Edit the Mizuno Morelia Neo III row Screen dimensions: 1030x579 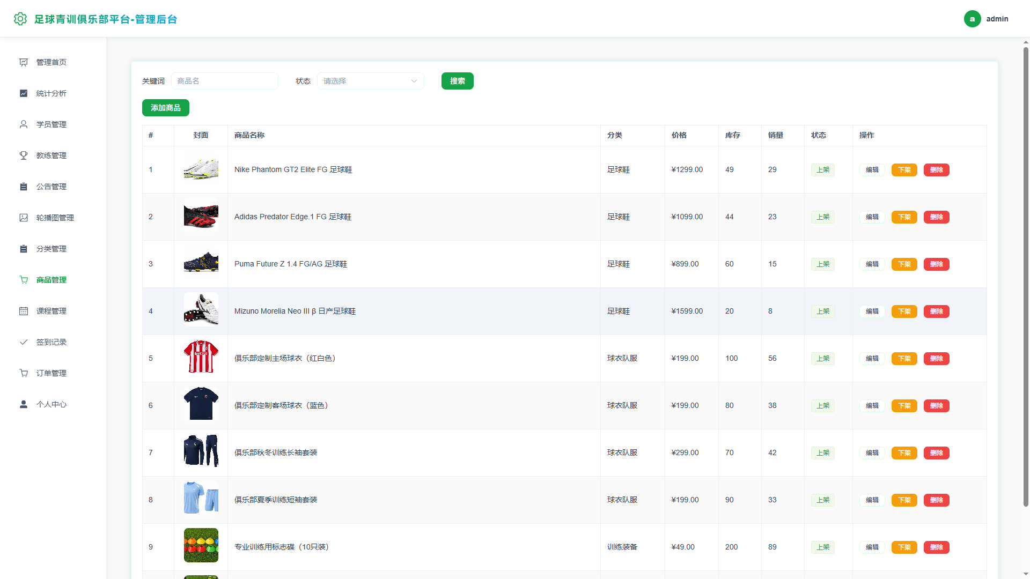[872, 311]
